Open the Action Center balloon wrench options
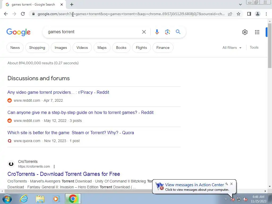The width and height of the screenshot is (272, 204). (227, 184)
